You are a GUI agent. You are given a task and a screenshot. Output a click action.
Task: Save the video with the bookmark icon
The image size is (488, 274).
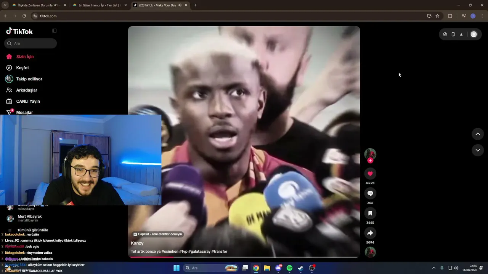coord(370,213)
